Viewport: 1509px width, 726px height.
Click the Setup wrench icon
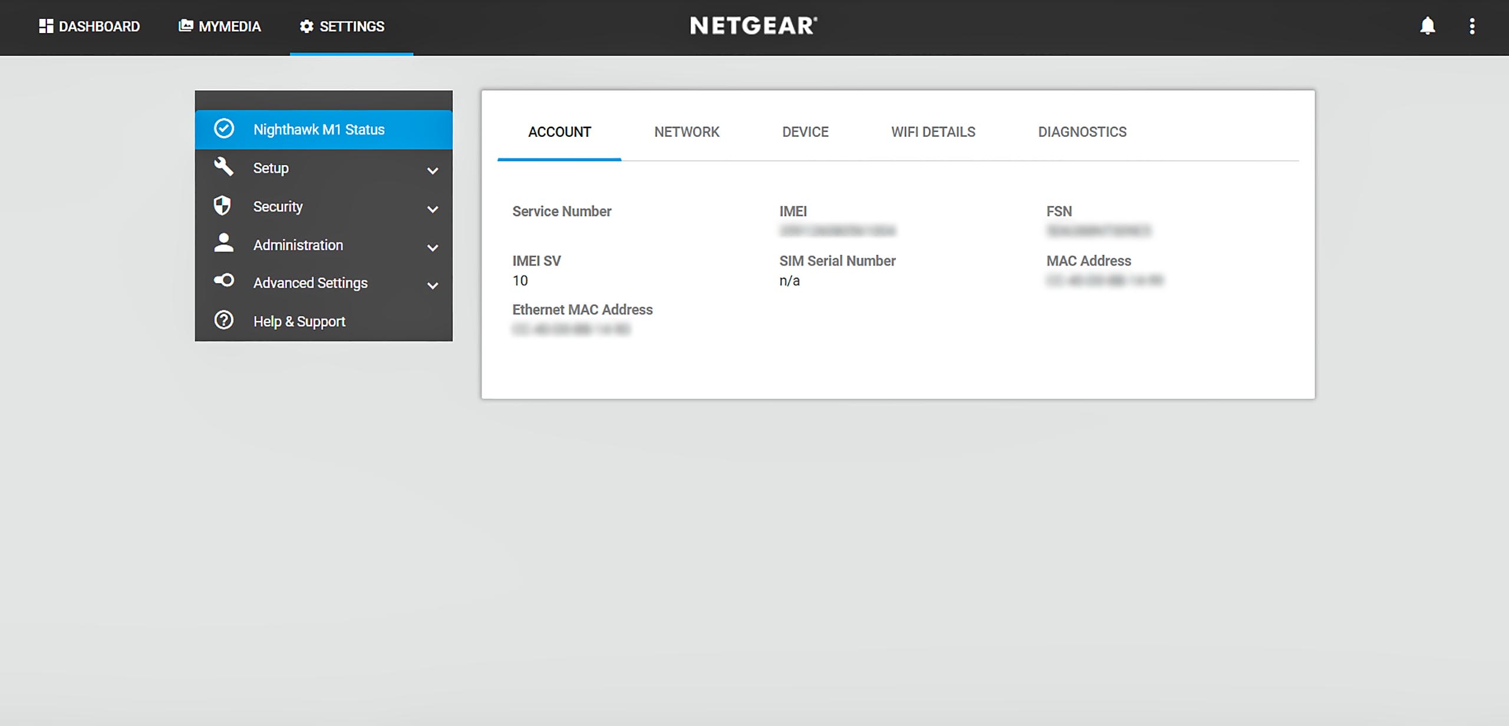(x=223, y=167)
